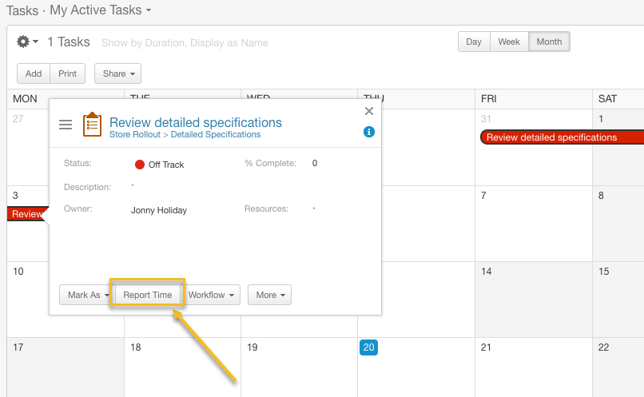Click the red task bar on Friday
The image size is (644, 397).
[562, 137]
